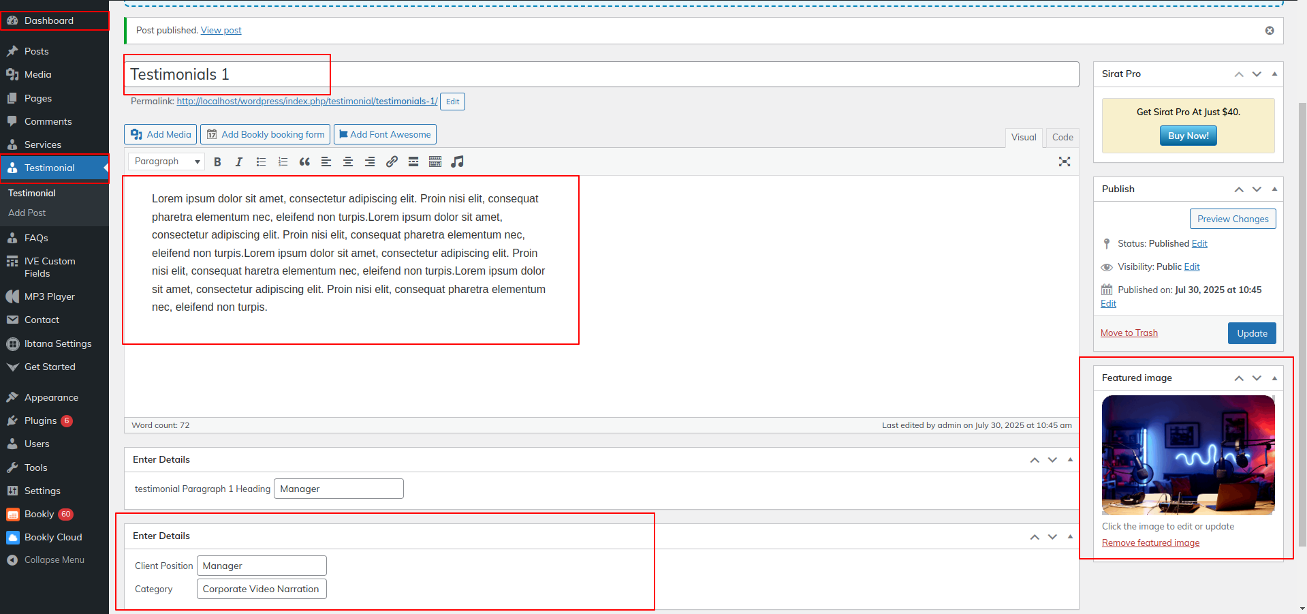Click the music note toolbar icon
1307x614 pixels.
[x=457, y=162]
